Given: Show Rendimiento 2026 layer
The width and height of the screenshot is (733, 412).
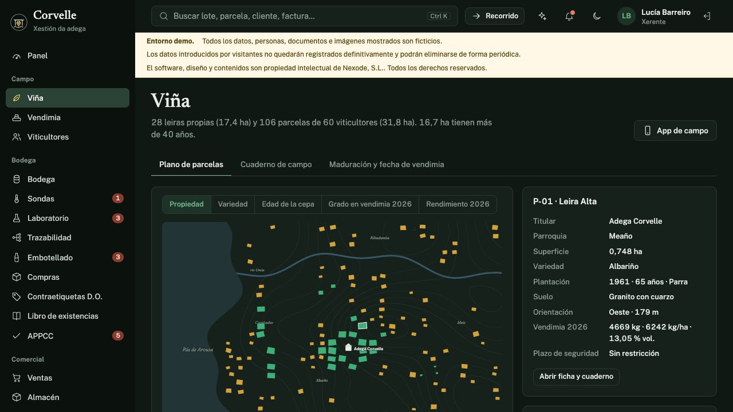Looking at the screenshot, I should click(x=458, y=204).
